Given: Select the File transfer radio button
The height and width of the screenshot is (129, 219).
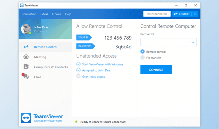Looking at the screenshot, I should coord(142,58).
